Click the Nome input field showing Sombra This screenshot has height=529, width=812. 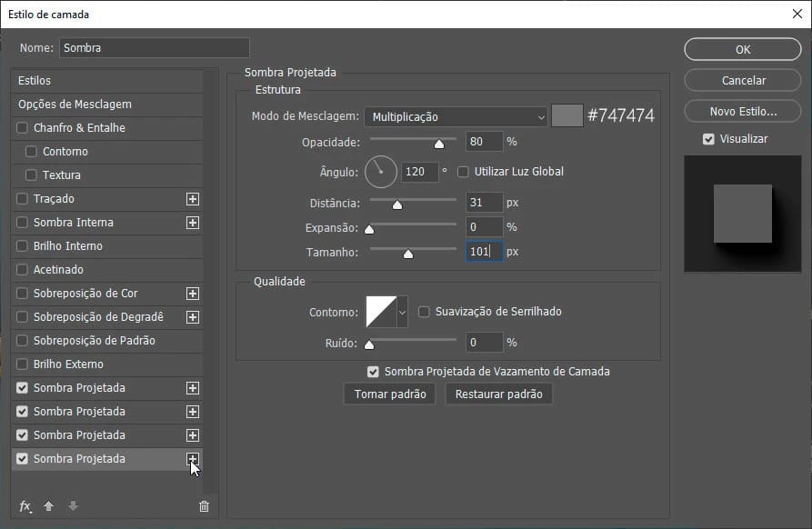click(x=153, y=46)
